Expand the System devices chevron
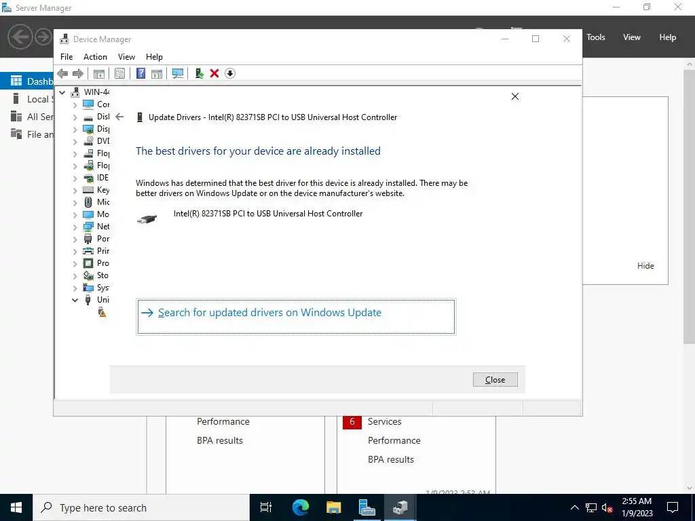Image resolution: width=695 pixels, height=521 pixels. pyautogui.click(x=75, y=288)
